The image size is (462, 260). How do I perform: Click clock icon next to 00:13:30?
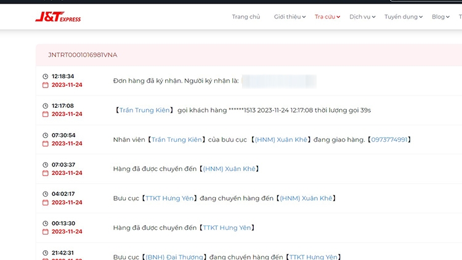[46, 224]
